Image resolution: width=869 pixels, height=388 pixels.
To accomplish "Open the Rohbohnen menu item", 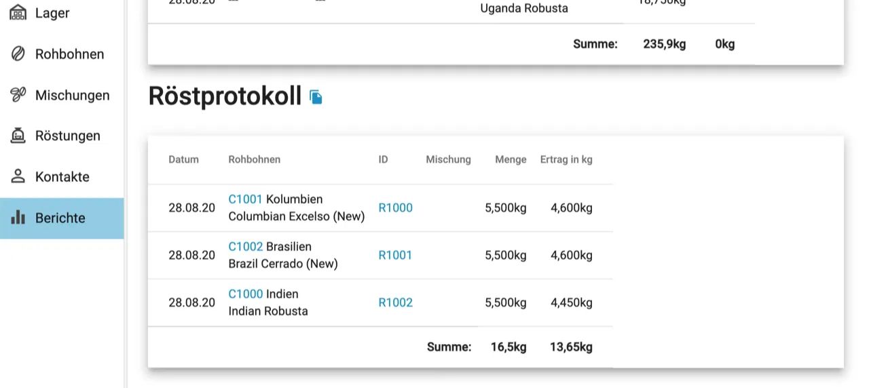I will tap(69, 54).
